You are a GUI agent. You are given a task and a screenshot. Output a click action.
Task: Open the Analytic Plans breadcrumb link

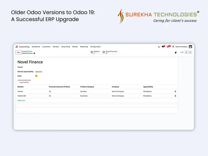click(27, 51)
